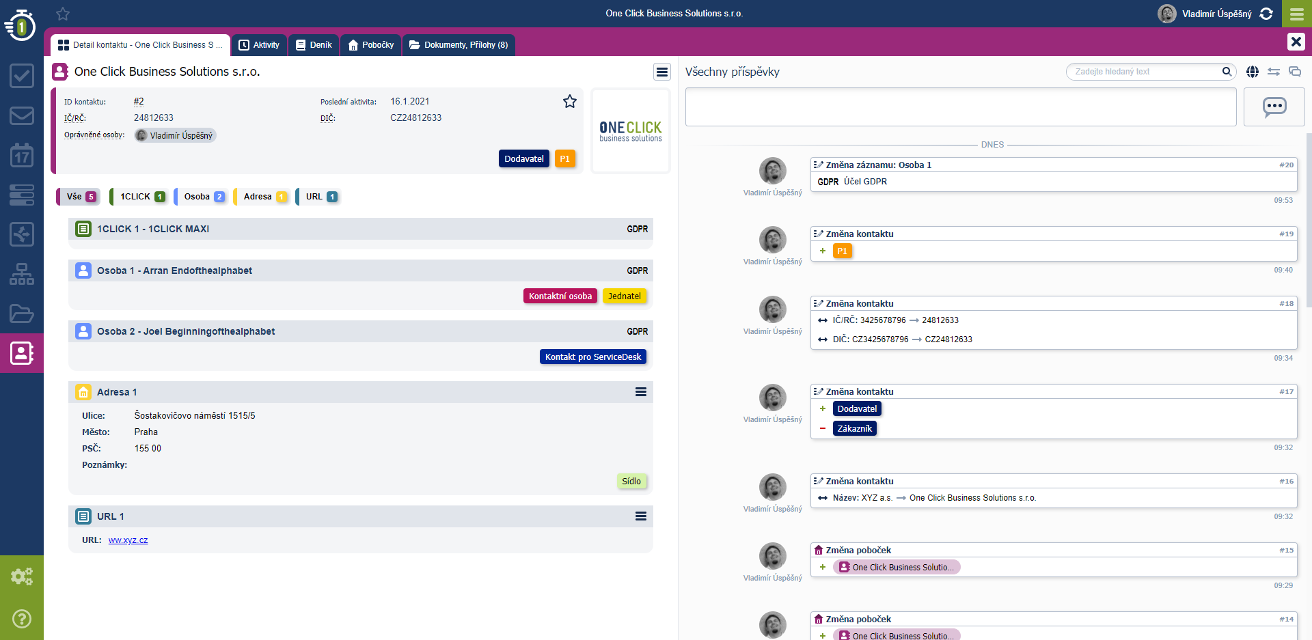This screenshot has height=640, width=1312.
Task: Filter records by 1CLICK
Action: [x=139, y=197]
